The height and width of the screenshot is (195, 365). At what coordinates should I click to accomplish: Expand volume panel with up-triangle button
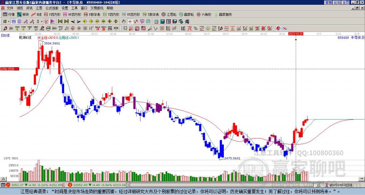[x=3, y=179]
